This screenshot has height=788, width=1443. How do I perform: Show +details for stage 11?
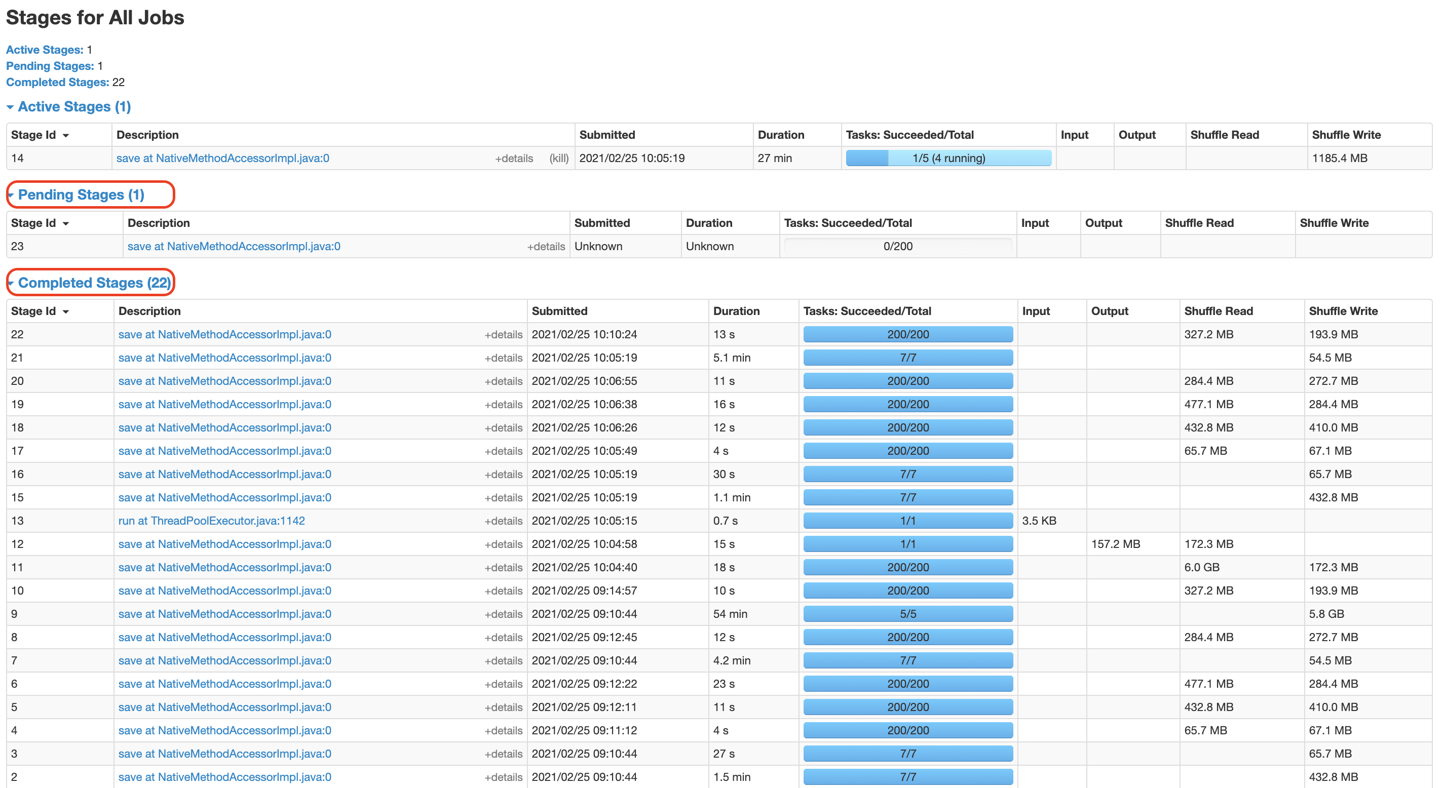click(x=503, y=567)
